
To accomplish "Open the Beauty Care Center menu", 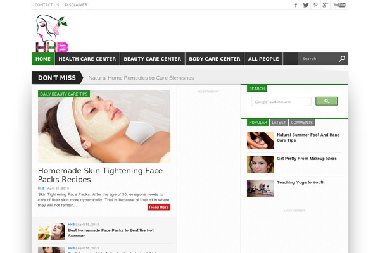I will pos(152,59).
